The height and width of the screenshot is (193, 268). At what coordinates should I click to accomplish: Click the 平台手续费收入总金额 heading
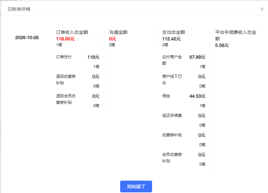click(x=236, y=35)
